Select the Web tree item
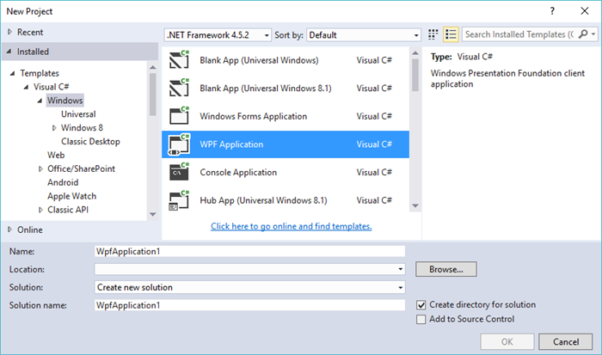The height and width of the screenshot is (355, 602). click(x=56, y=155)
